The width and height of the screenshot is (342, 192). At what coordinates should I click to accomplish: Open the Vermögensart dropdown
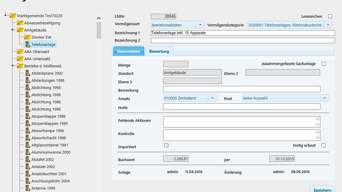200,25
